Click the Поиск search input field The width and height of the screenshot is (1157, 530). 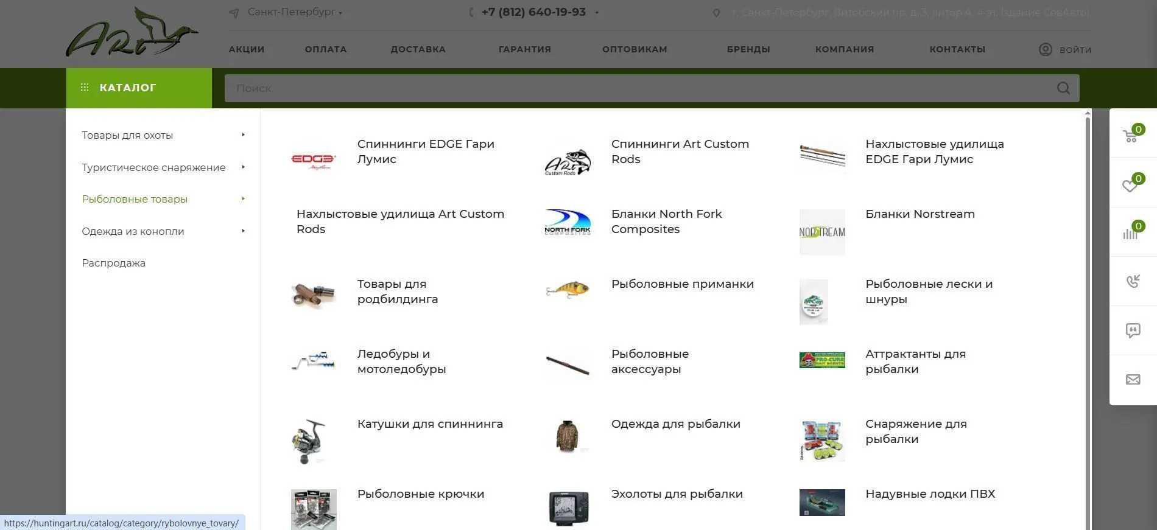point(639,88)
